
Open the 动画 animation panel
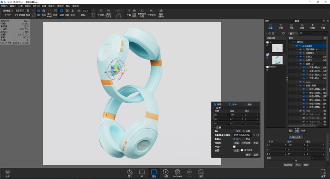click(x=166, y=173)
